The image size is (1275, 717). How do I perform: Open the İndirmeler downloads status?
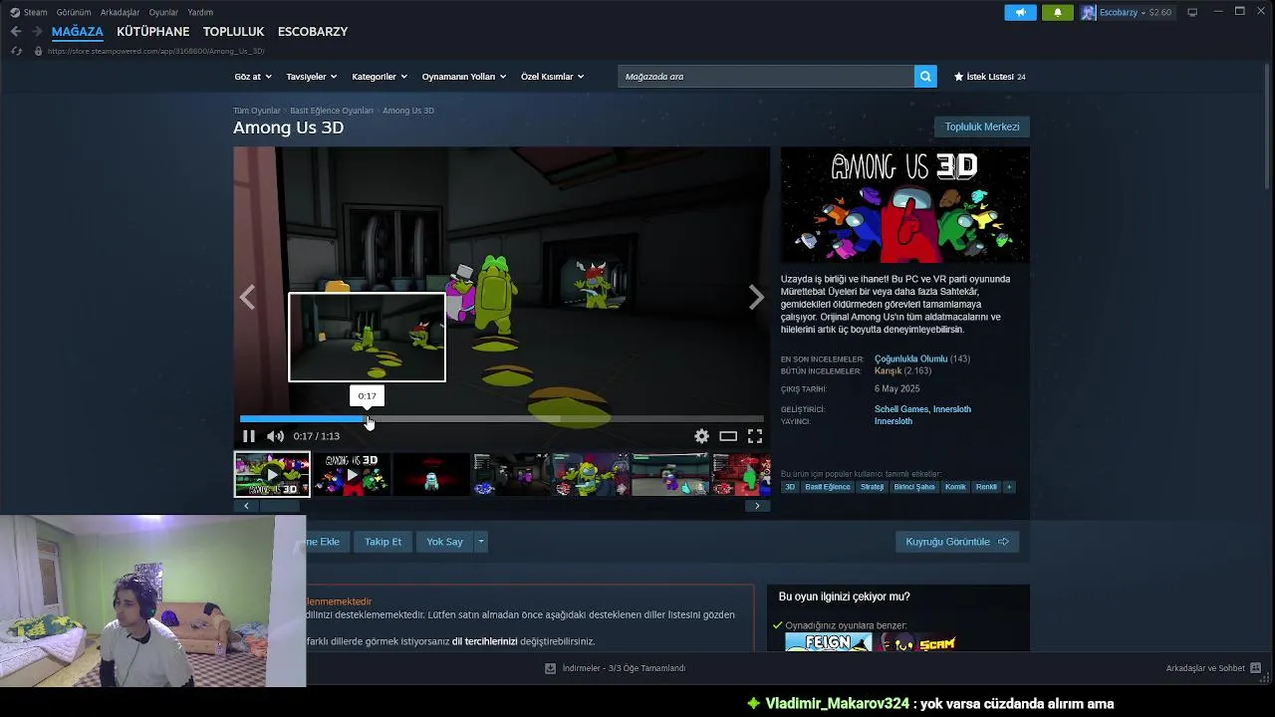pyautogui.click(x=616, y=668)
